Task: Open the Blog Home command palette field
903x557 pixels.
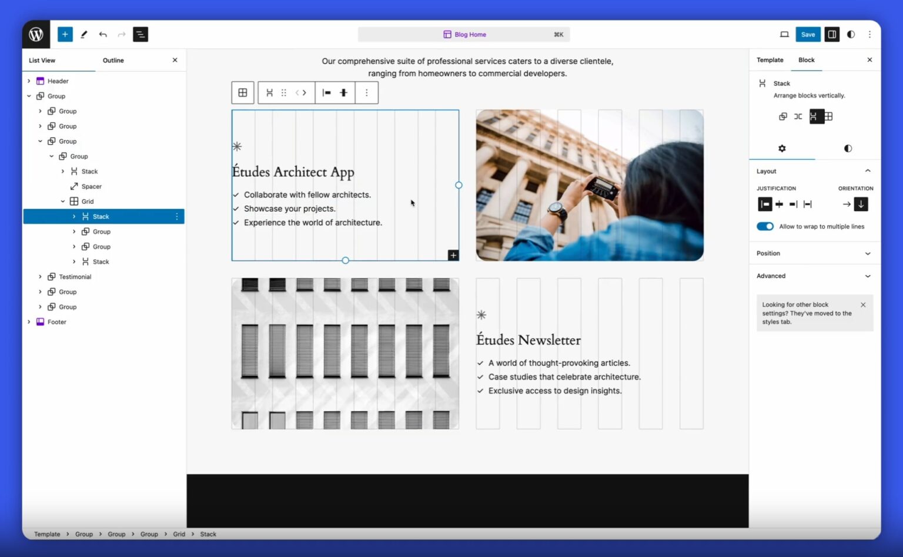Action: point(464,35)
